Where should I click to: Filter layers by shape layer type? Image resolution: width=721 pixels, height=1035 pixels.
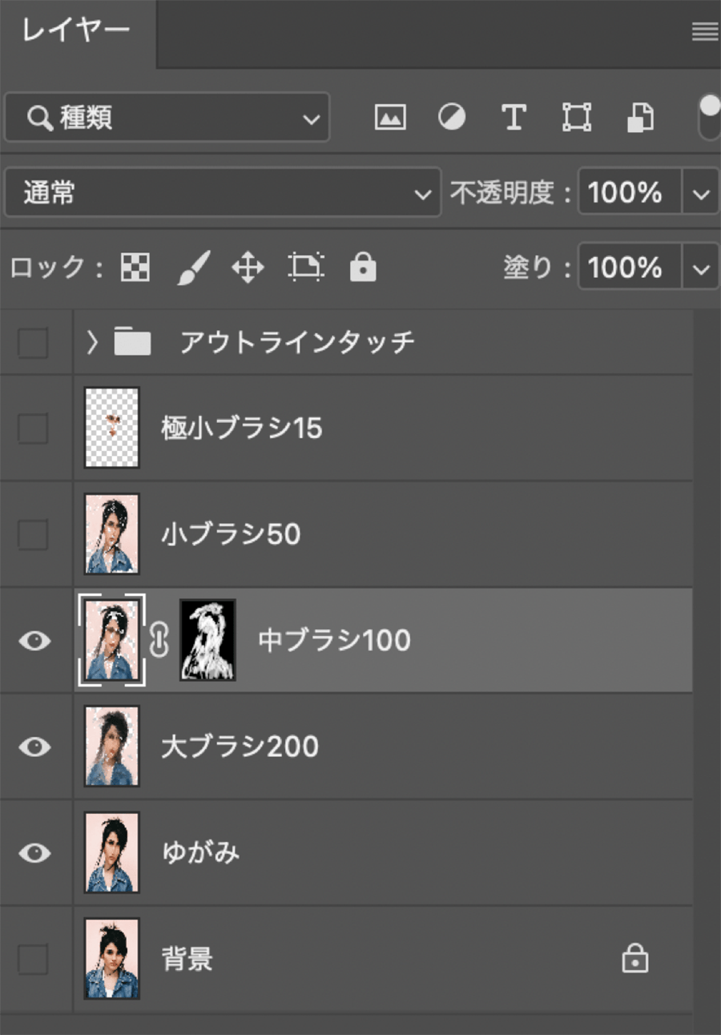click(577, 117)
